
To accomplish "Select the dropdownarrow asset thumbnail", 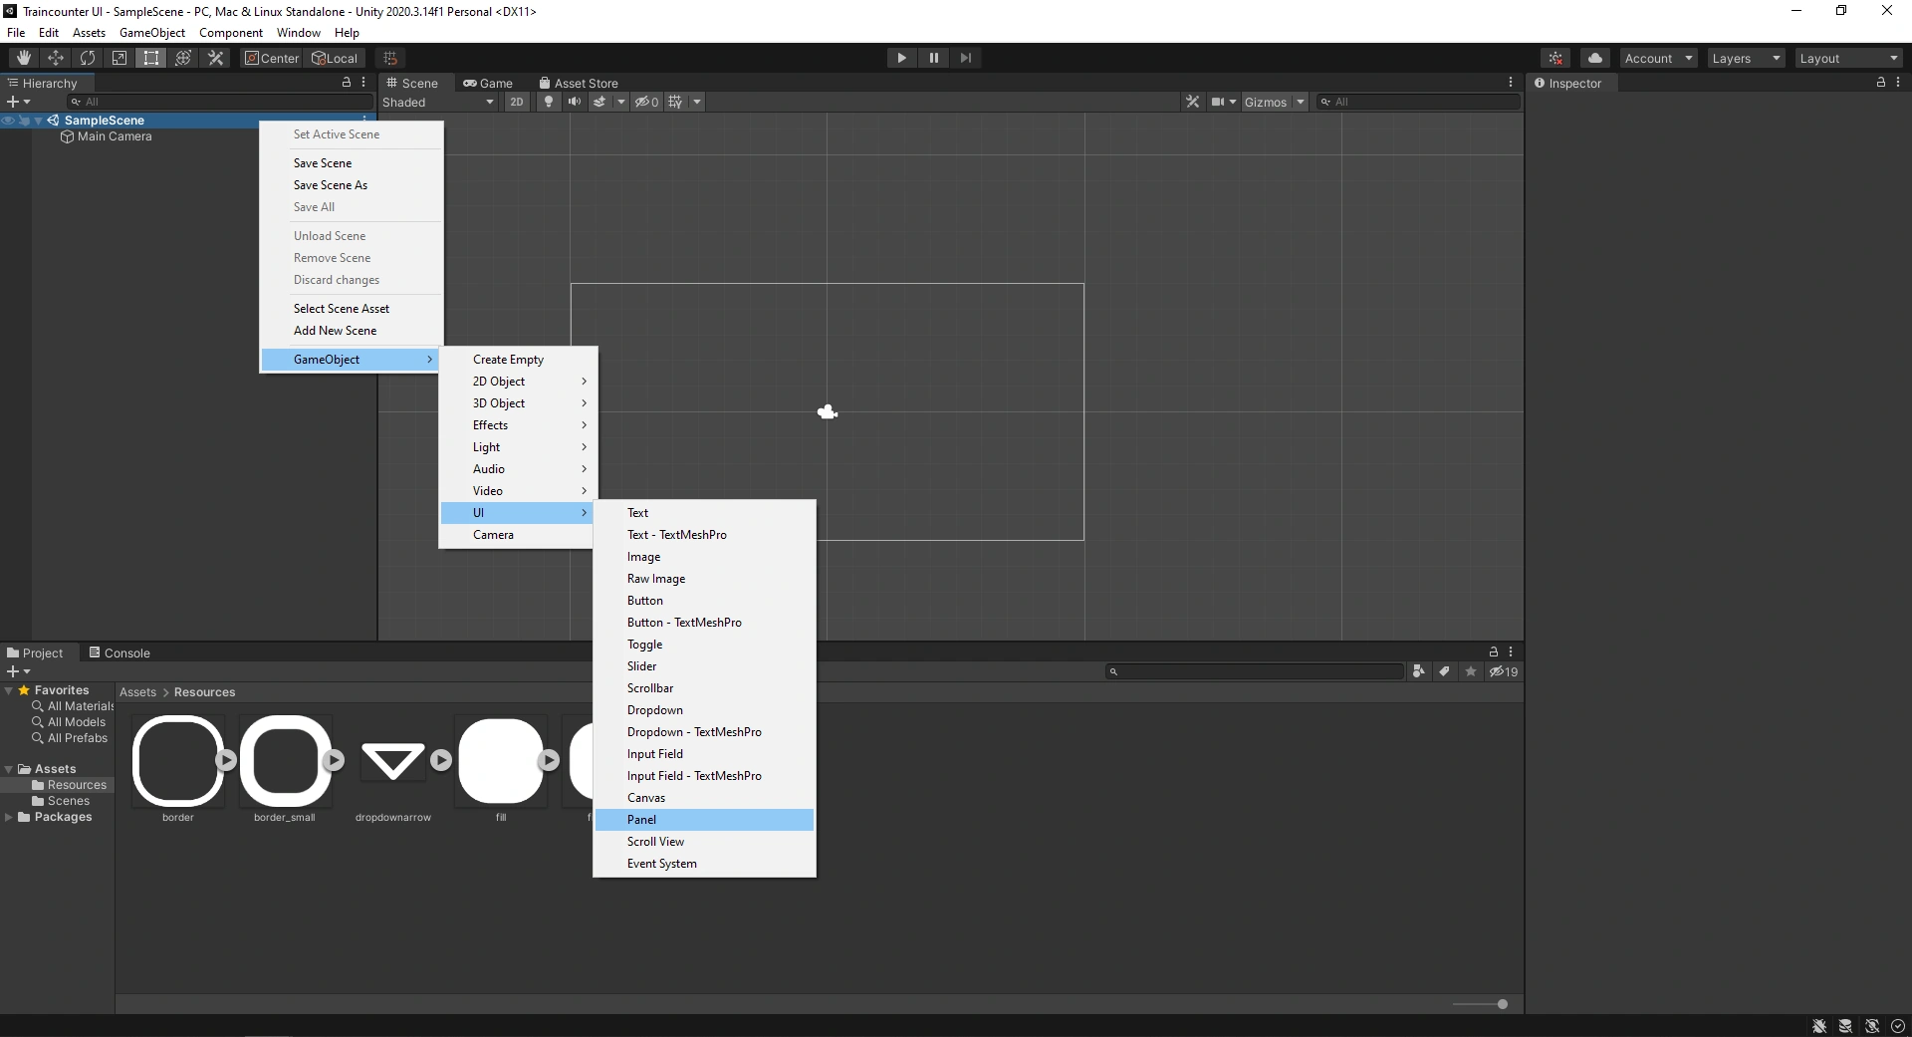I will 393,760.
